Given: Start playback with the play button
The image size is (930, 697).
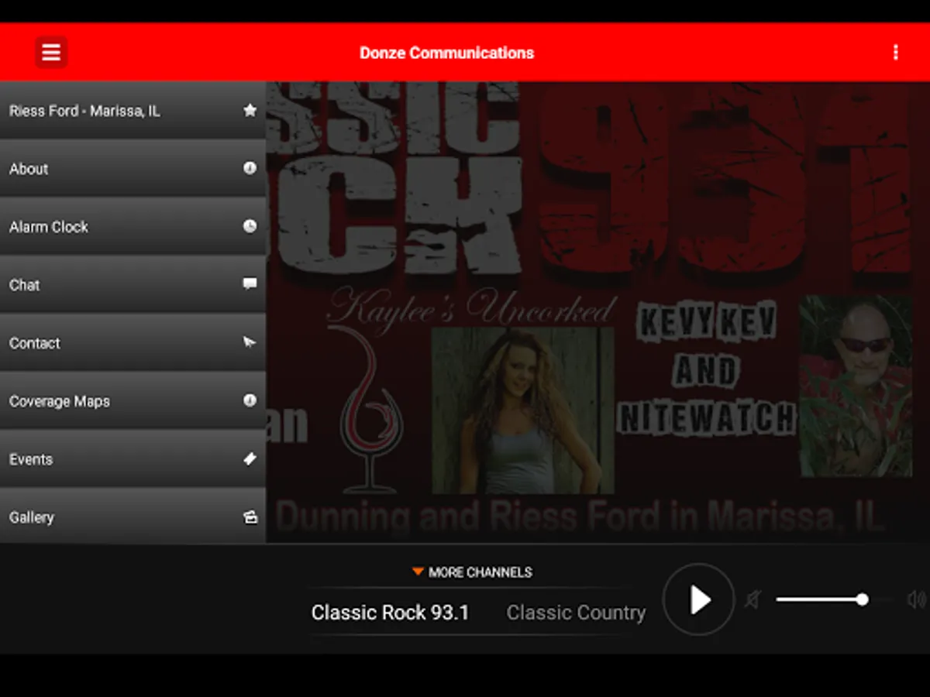Looking at the screenshot, I should pos(698,599).
